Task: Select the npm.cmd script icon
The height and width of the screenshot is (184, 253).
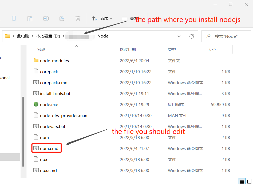Action: [x=36, y=148]
